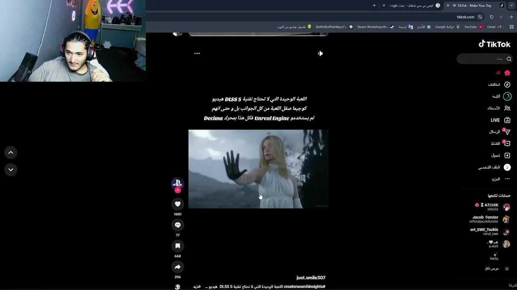Image resolution: width=517 pixels, height=290 pixels.
Task: Share video using the arrow icon
Action: (178, 267)
